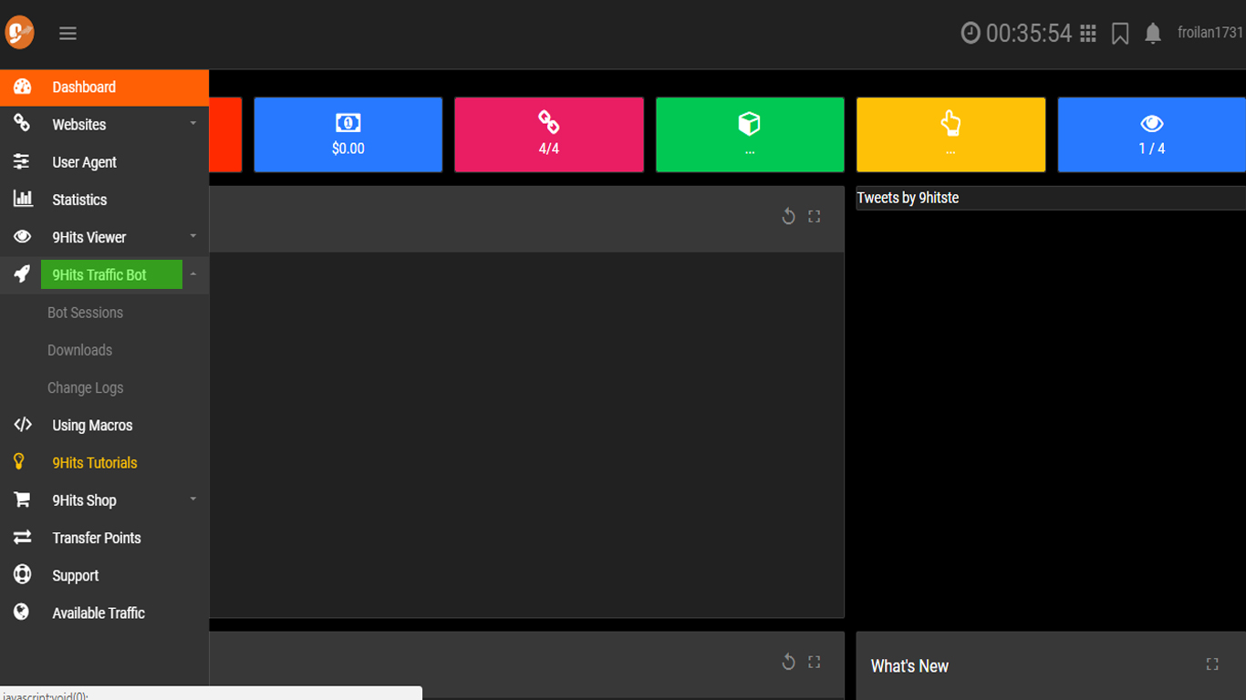The height and width of the screenshot is (700, 1246).
Task: Open Change Logs submenu item
Action: [85, 387]
